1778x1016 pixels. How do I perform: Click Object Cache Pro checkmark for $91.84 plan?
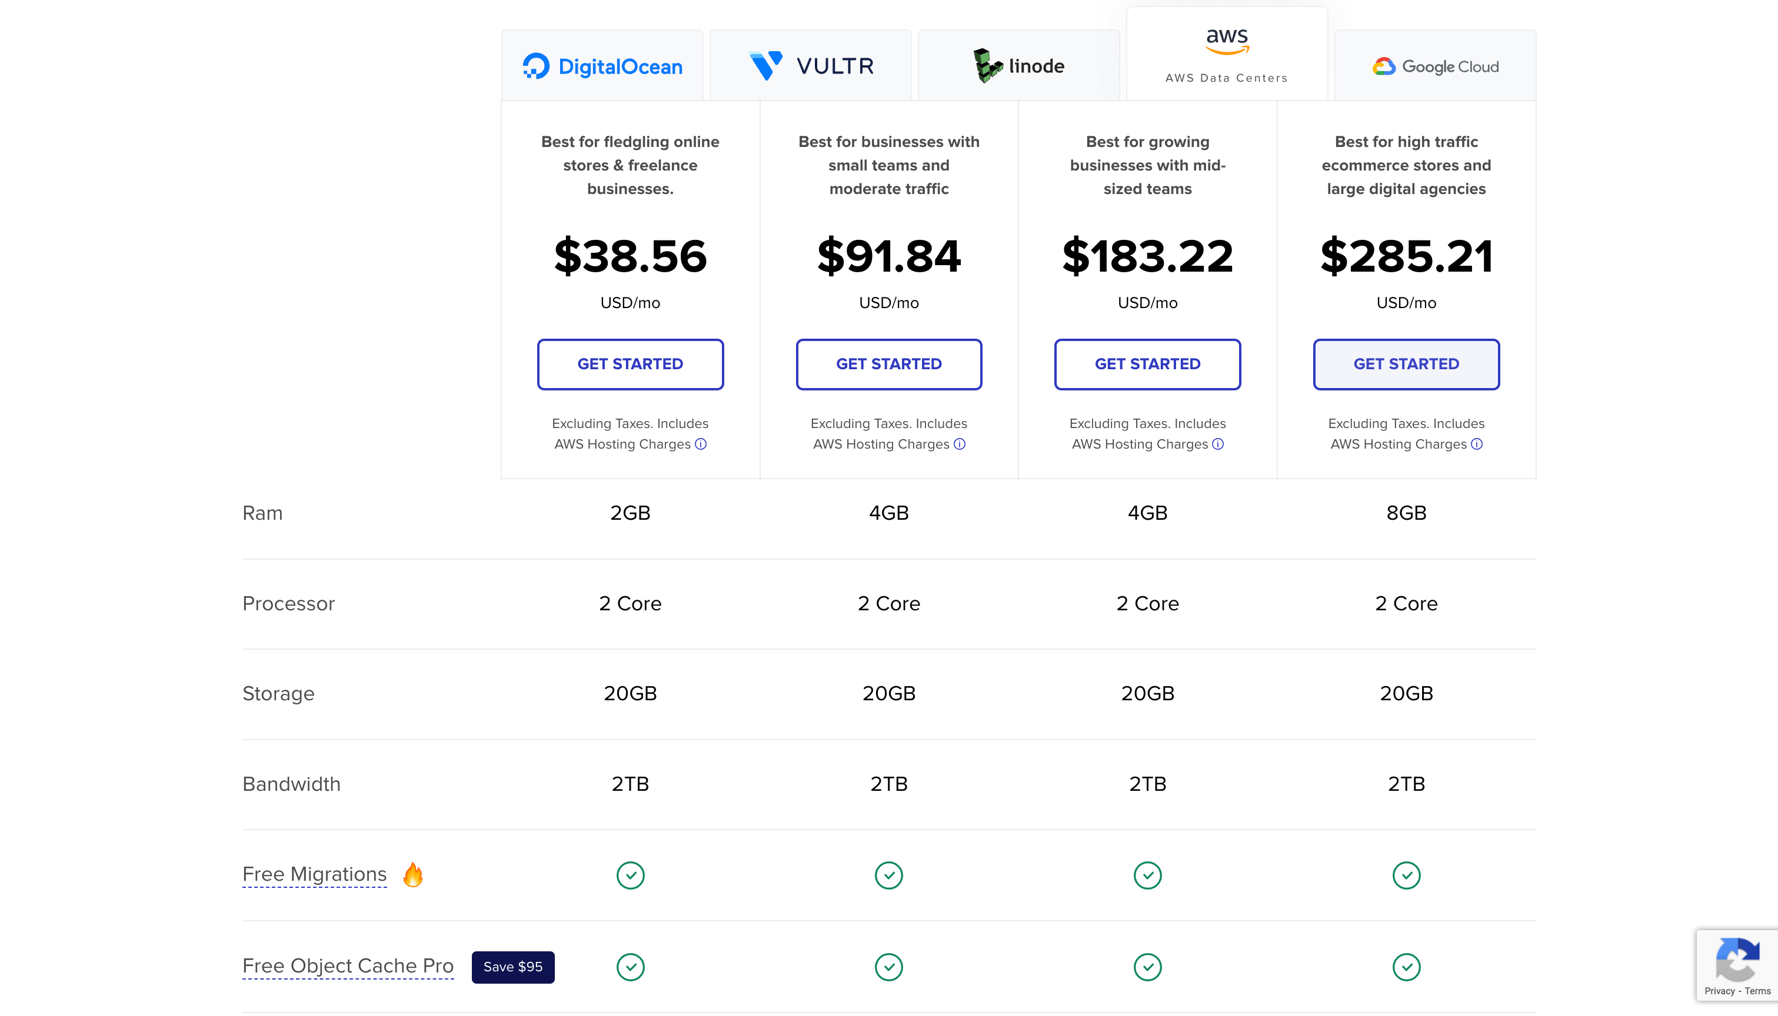pyautogui.click(x=888, y=967)
